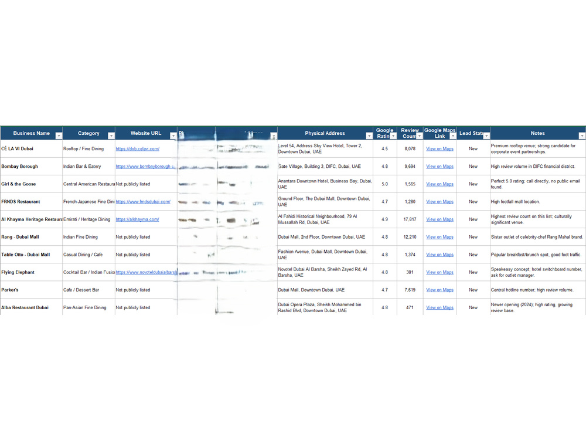Click the Physical Address column header
The image size is (586, 440).
(325, 133)
